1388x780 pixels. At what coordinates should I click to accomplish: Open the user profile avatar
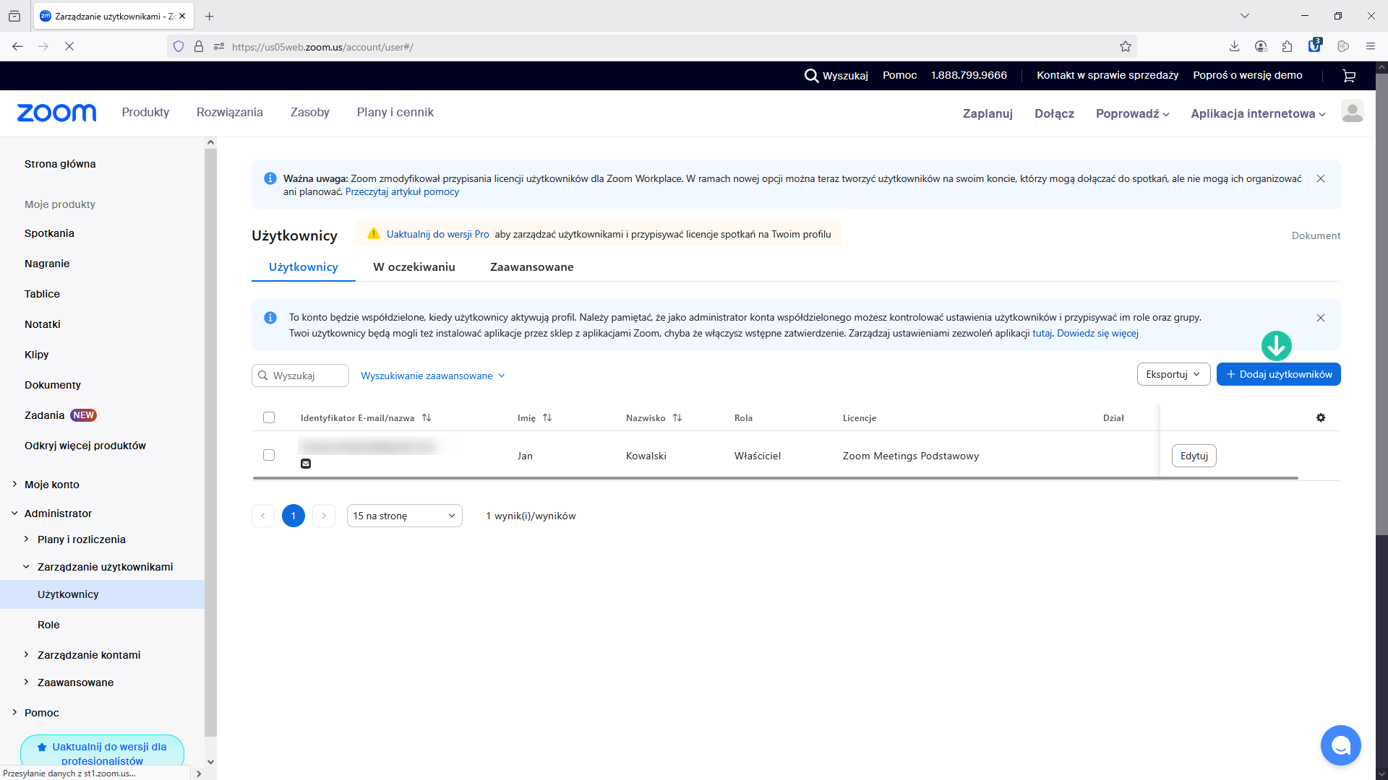[x=1352, y=112]
